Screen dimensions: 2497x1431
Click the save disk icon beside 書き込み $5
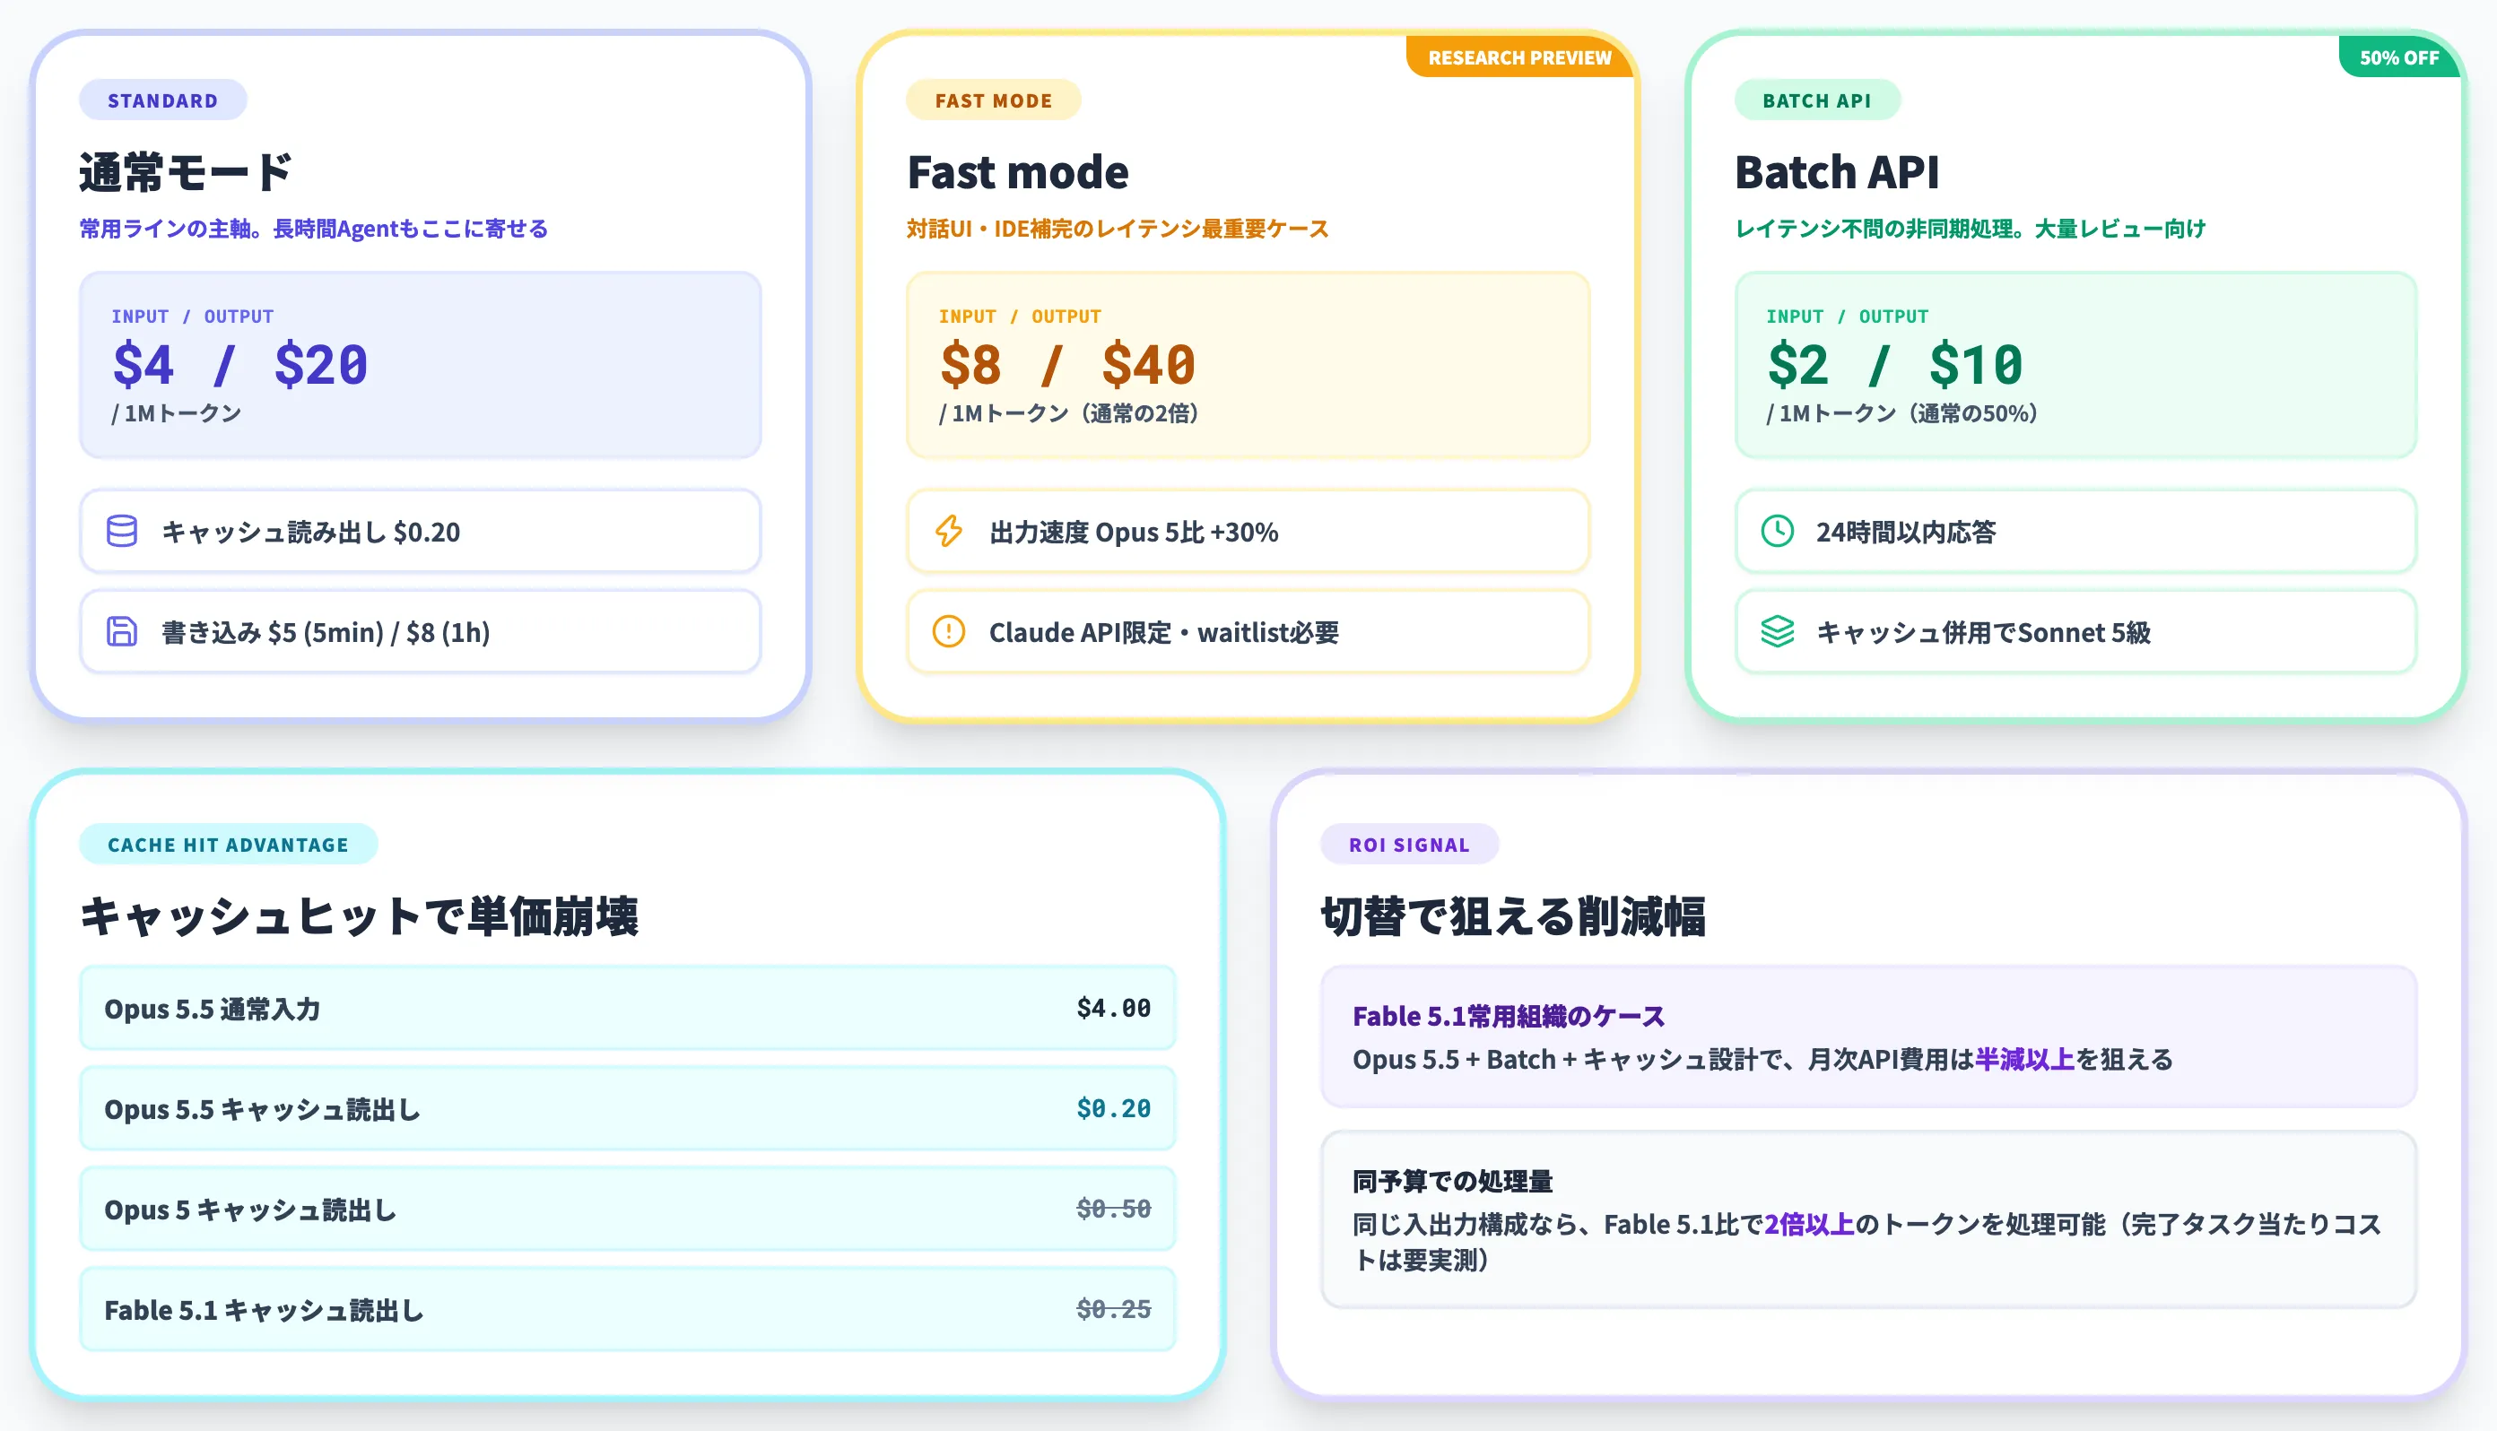tap(122, 632)
